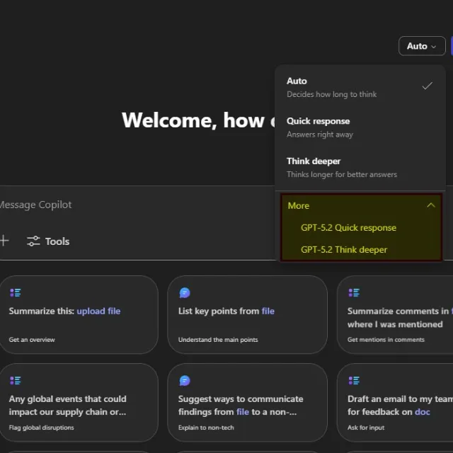Choose Quick response mode

coord(360,127)
